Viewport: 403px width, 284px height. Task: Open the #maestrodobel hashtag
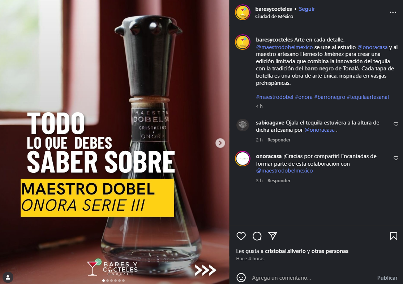coord(274,97)
